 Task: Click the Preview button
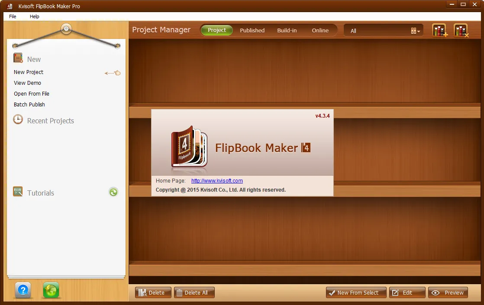(x=448, y=292)
